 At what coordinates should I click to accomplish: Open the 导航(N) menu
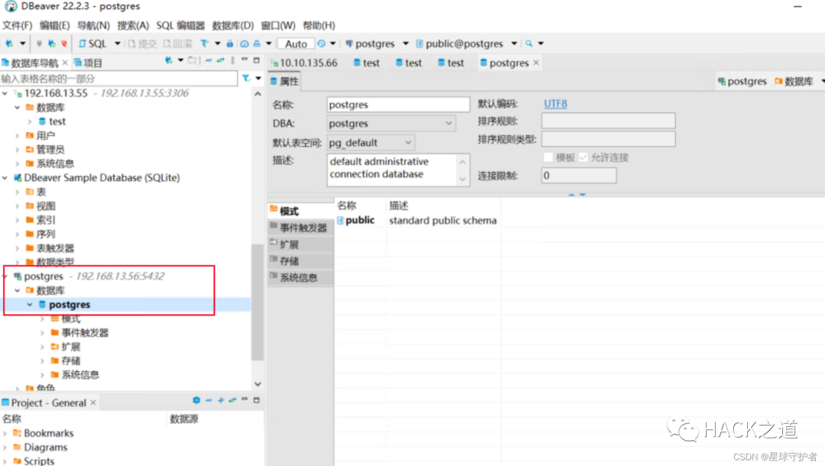(x=93, y=25)
